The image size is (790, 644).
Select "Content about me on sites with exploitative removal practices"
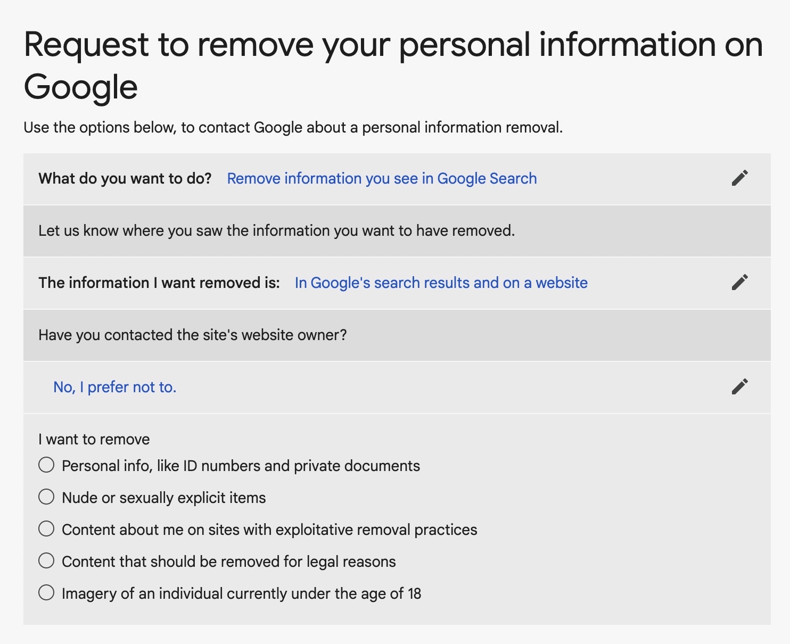(47, 529)
